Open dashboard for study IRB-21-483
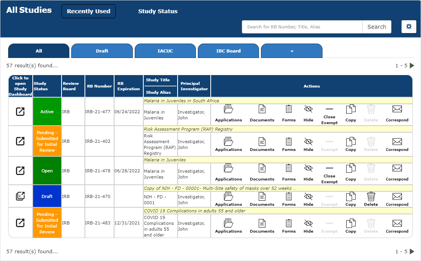This screenshot has width=421, height=261. tap(20, 222)
